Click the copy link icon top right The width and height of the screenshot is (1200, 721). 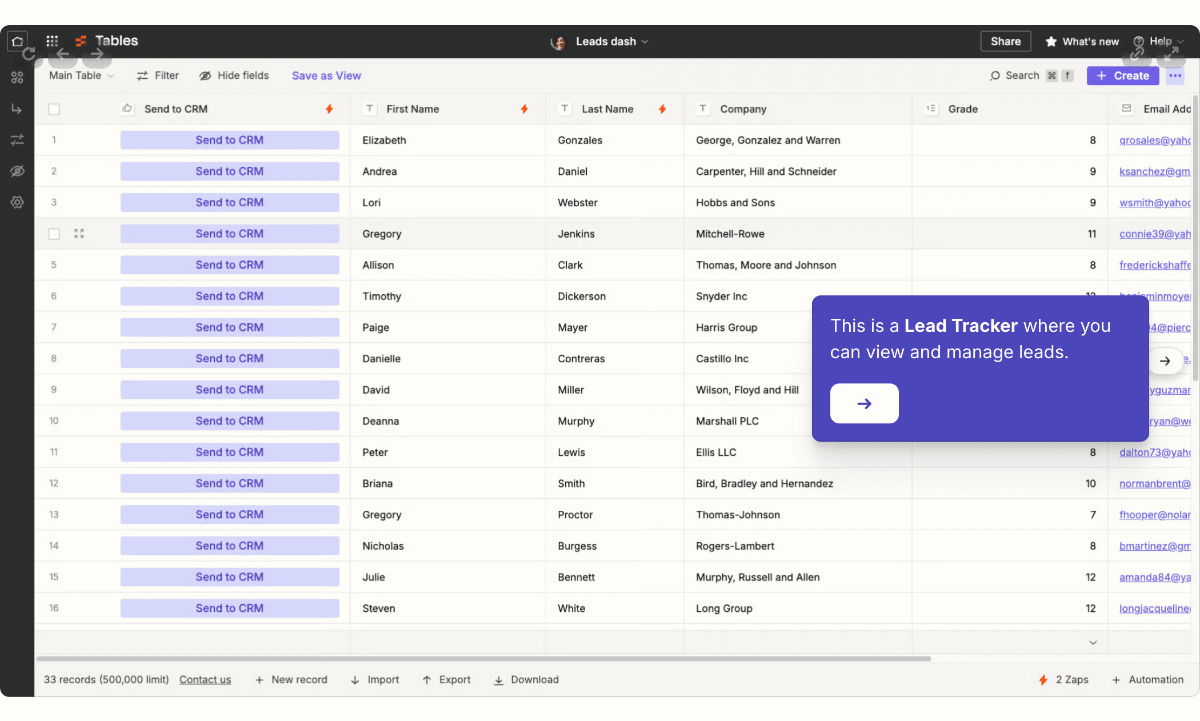pos(1137,54)
